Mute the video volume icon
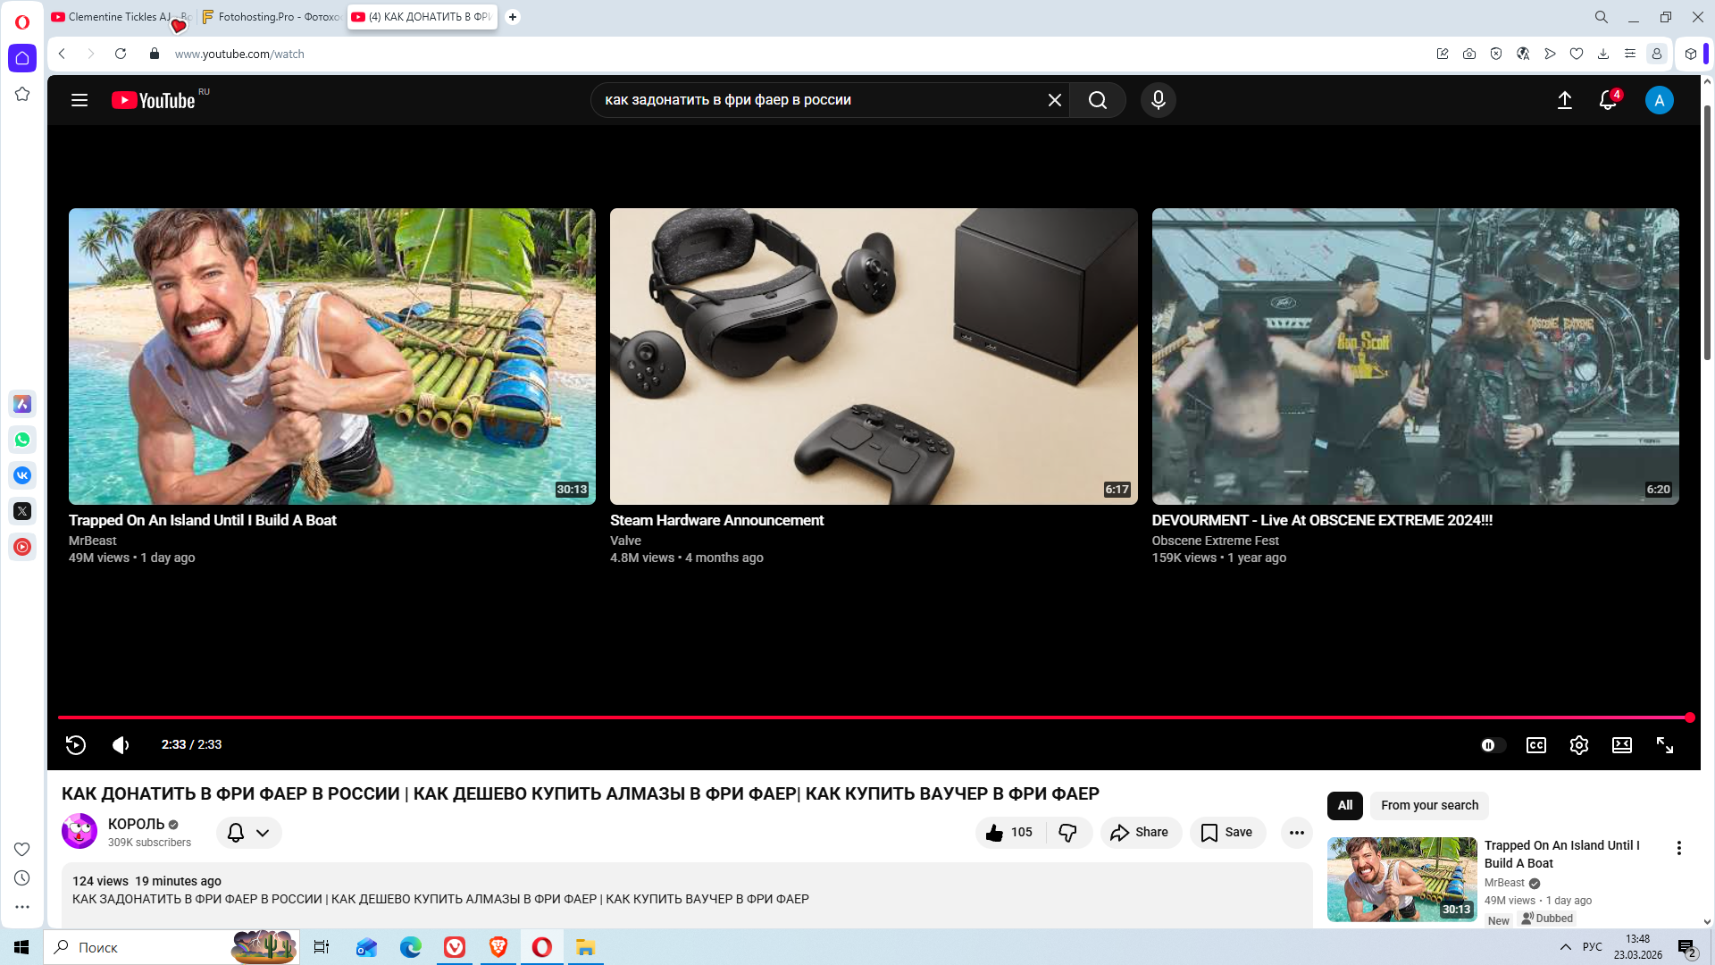The image size is (1715, 965). (x=121, y=745)
